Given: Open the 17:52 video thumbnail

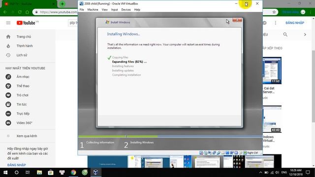Looking at the screenshot, I should point(272,70).
